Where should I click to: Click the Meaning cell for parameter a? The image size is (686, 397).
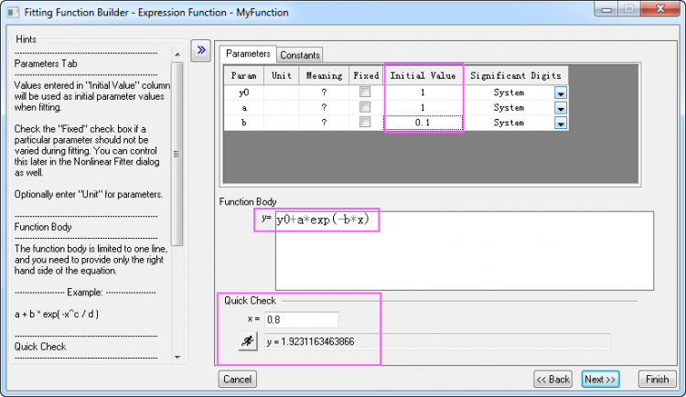(x=324, y=107)
